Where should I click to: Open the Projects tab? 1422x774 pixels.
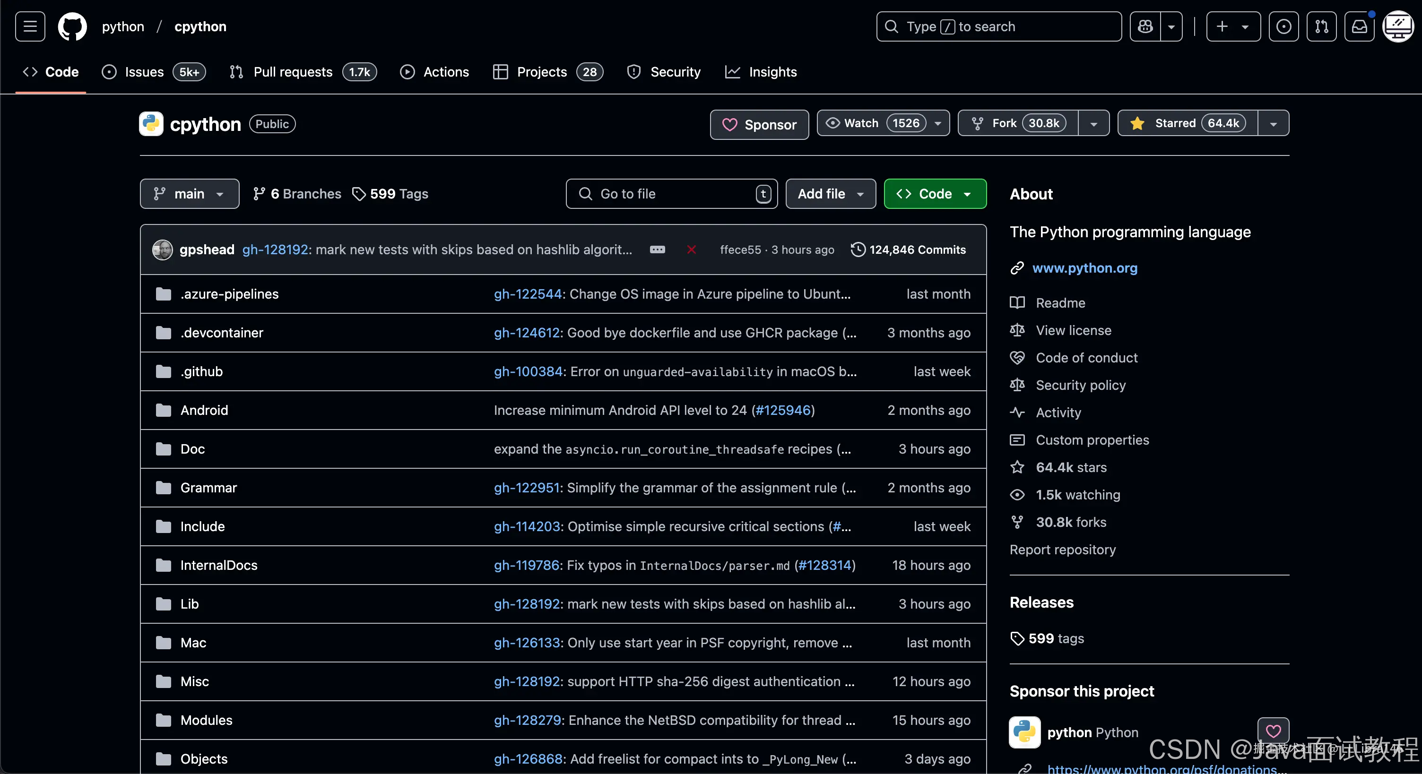click(547, 72)
